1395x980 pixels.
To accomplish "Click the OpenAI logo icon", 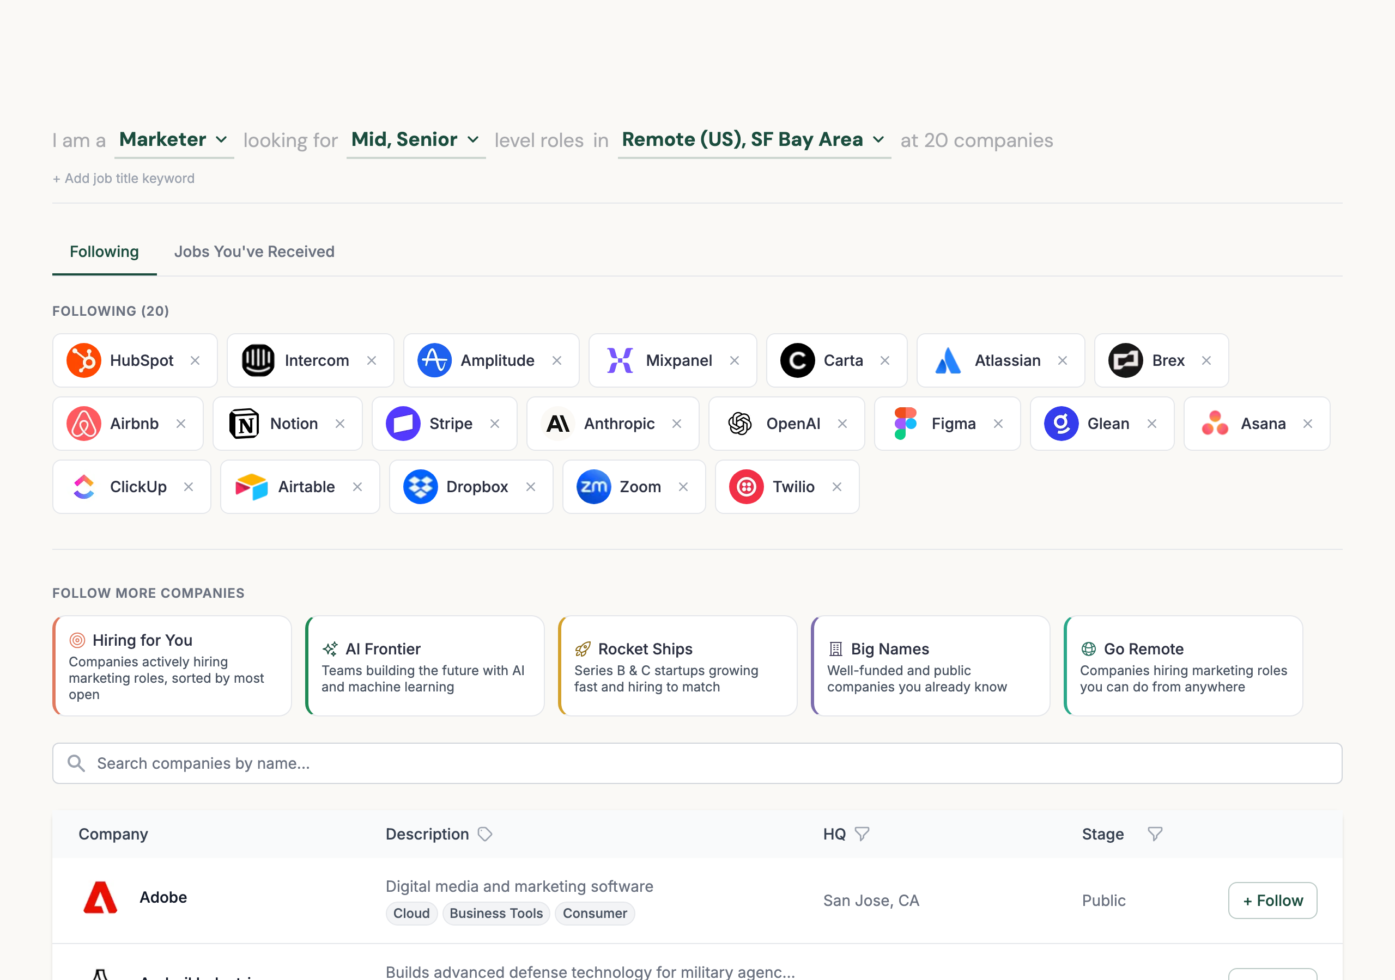I will [740, 424].
